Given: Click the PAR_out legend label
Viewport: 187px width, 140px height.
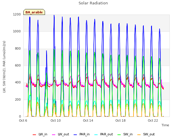Looking at the screenshot, I should point(106,134).
